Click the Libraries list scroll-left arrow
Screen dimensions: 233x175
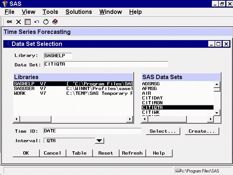coord(17,119)
